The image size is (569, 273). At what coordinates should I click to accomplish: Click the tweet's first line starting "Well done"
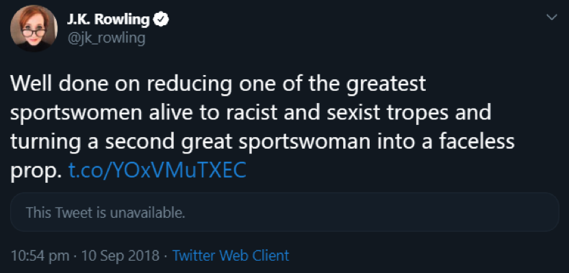click(218, 84)
